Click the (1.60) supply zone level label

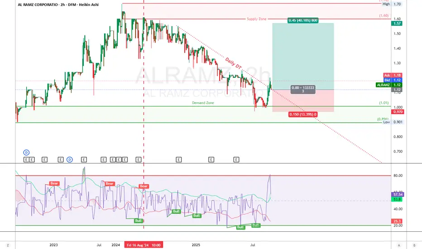[384, 15]
